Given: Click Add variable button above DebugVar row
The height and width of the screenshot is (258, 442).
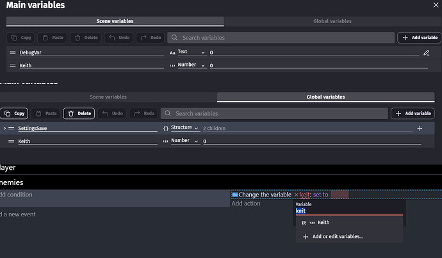Looking at the screenshot, I should coord(419,38).
